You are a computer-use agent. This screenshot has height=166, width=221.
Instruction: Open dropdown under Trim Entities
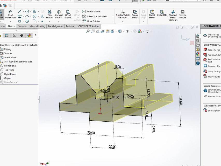pos(49,22)
